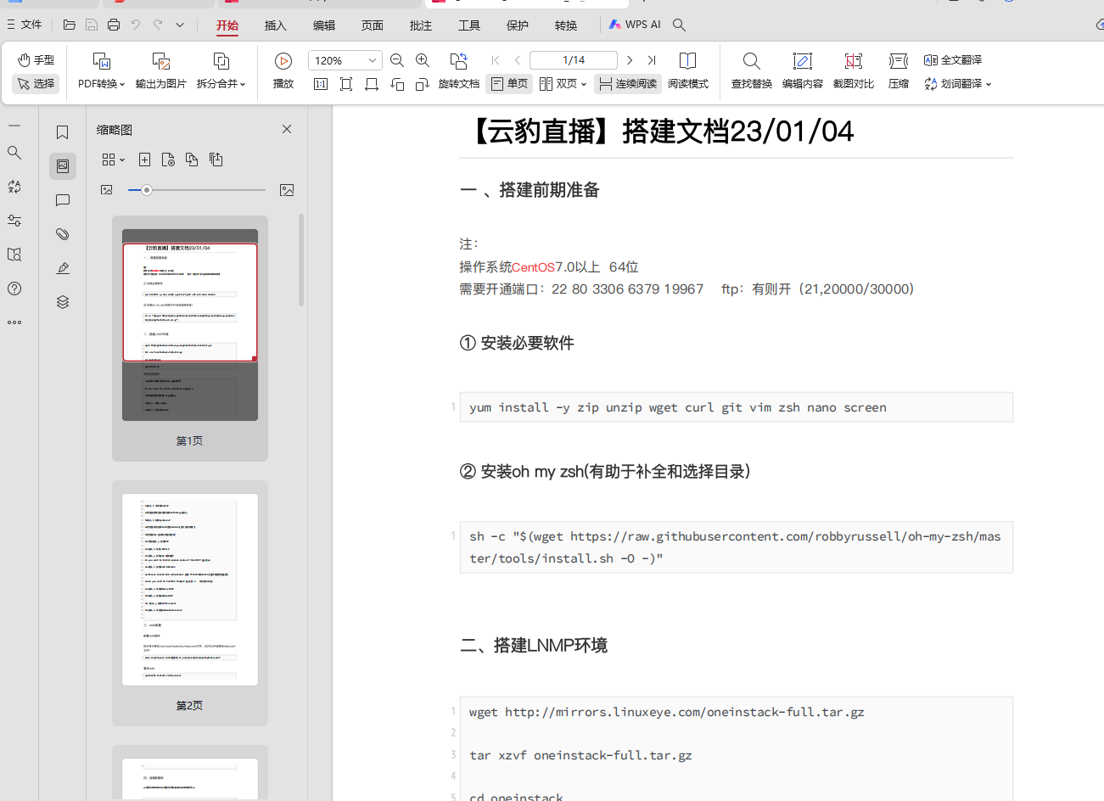Image resolution: width=1104 pixels, height=801 pixels.
Task: Zoom in with the plus magnifier
Action: (x=423, y=60)
